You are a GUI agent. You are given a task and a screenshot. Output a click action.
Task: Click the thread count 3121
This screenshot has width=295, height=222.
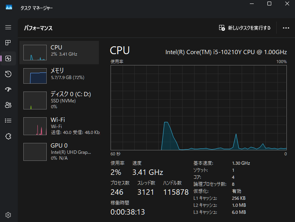146,192
